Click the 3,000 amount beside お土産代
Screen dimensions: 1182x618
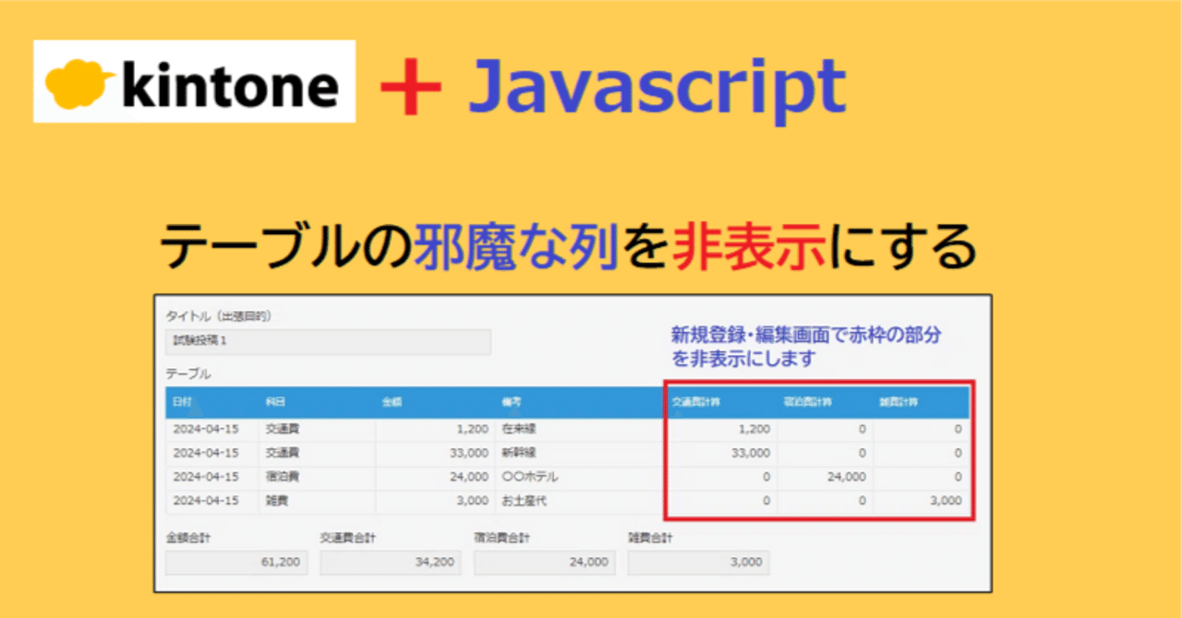pos(471,501)
